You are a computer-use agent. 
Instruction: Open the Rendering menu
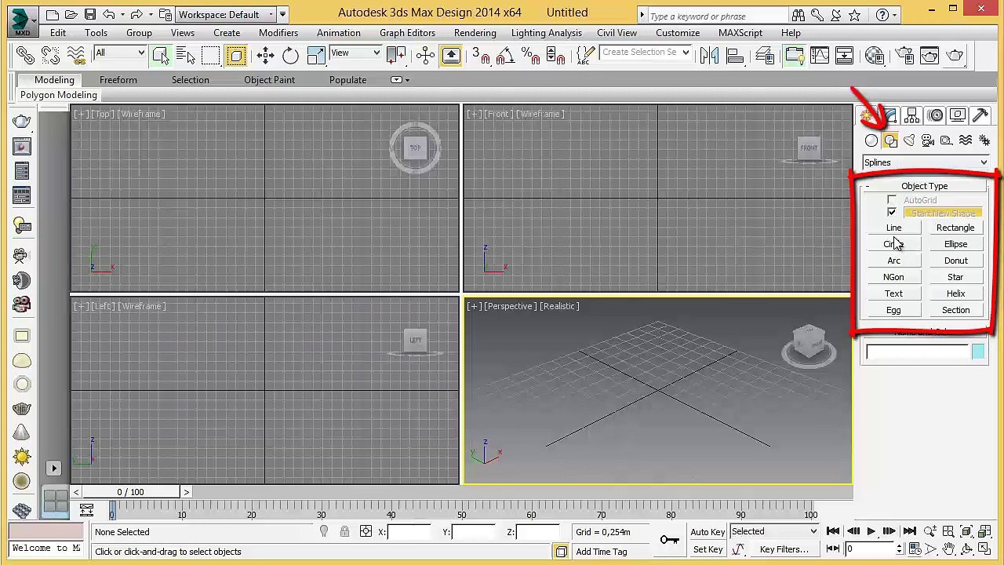click(475, 33)
